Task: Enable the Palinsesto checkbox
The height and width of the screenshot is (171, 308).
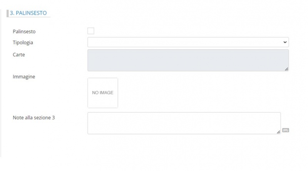Action: pyautogui.click(x=91, y=31)
